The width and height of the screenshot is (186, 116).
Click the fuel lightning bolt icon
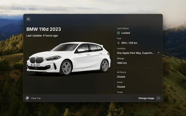(119, 43)
